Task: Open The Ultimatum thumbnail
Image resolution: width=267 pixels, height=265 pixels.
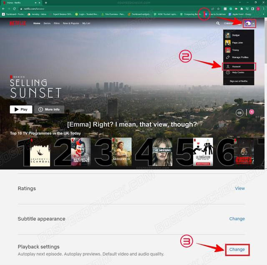Action: pyautogui.click(x=203, y=152)
